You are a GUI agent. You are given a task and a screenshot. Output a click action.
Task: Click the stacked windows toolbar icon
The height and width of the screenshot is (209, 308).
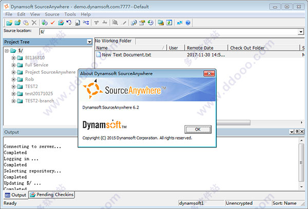coord(161,23)
